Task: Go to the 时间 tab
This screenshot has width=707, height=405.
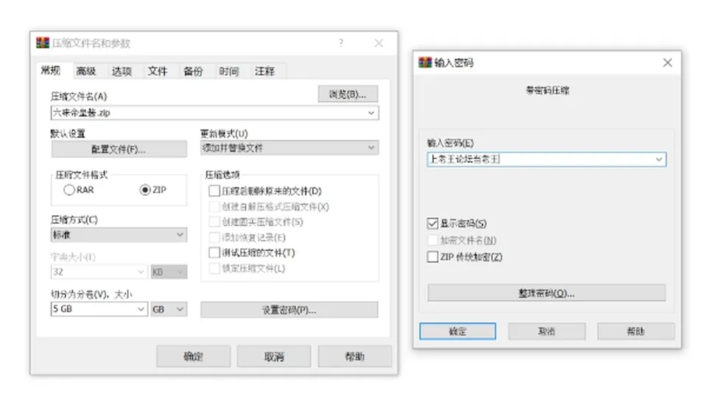Action: pyautogui.click(x=229, y=71)
